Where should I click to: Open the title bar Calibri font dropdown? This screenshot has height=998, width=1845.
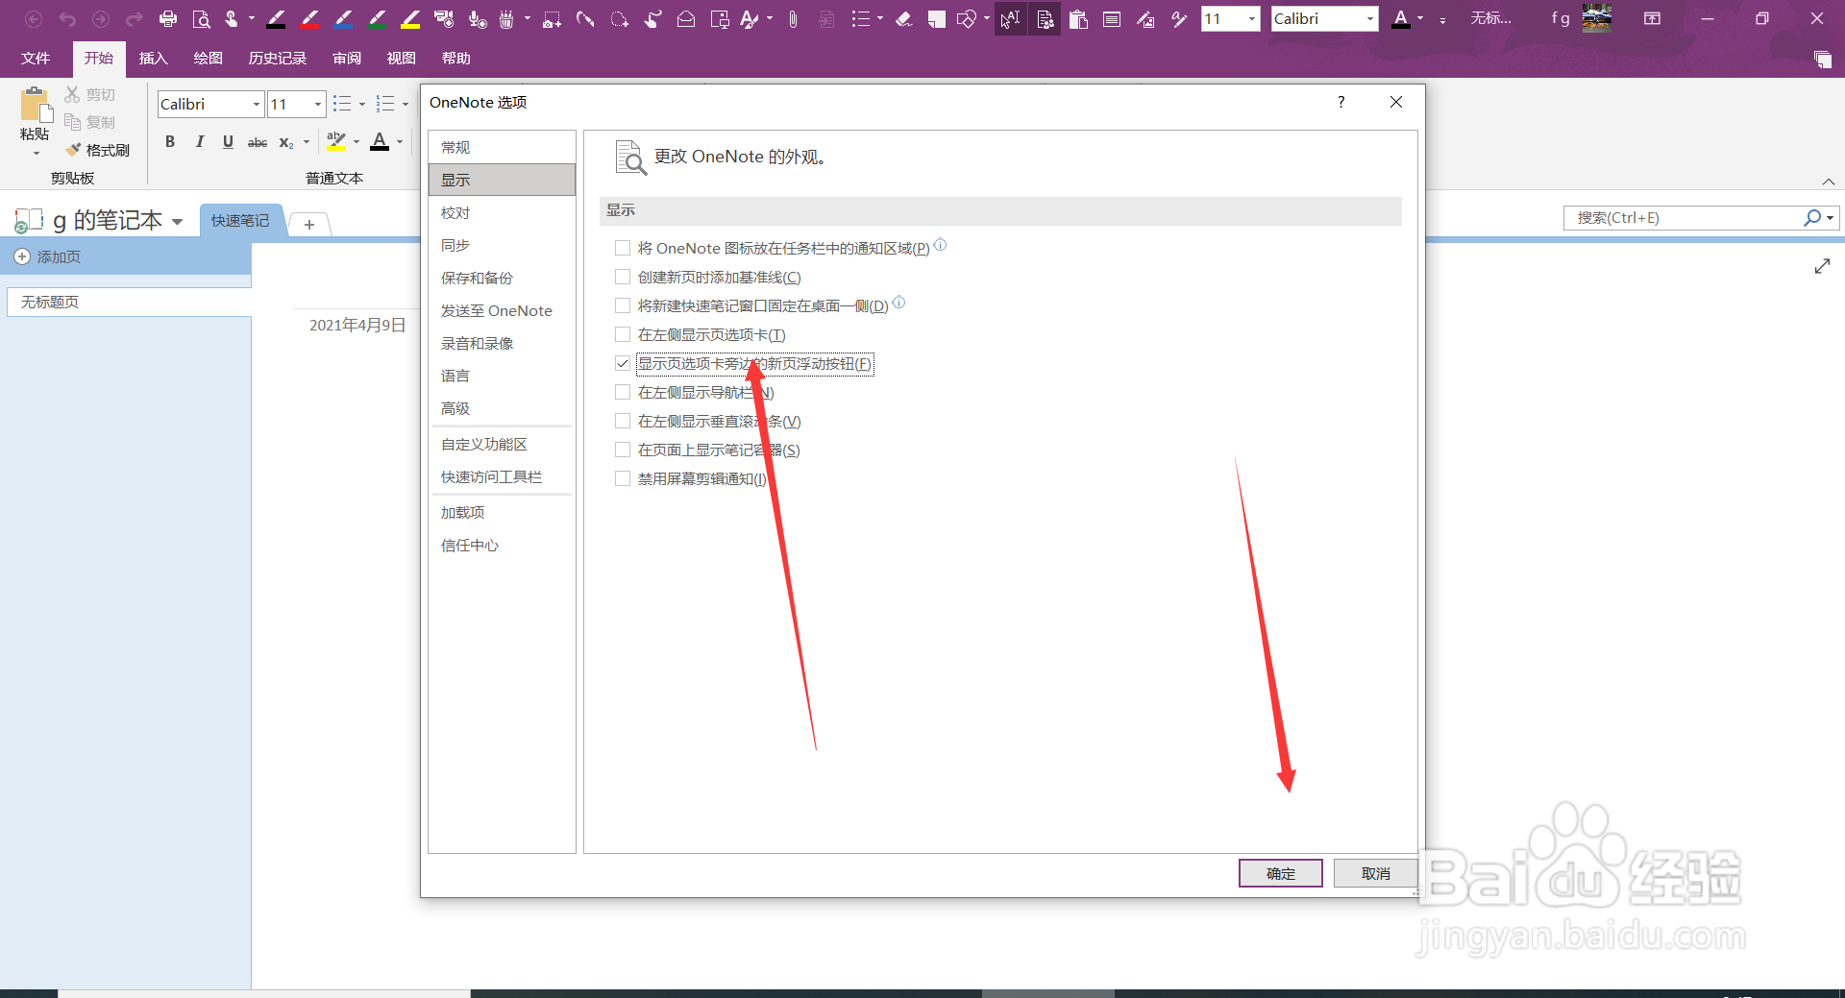click(x=1369, y=18)
